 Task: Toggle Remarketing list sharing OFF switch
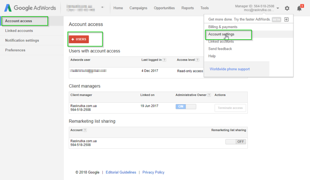tap(236, 142)
